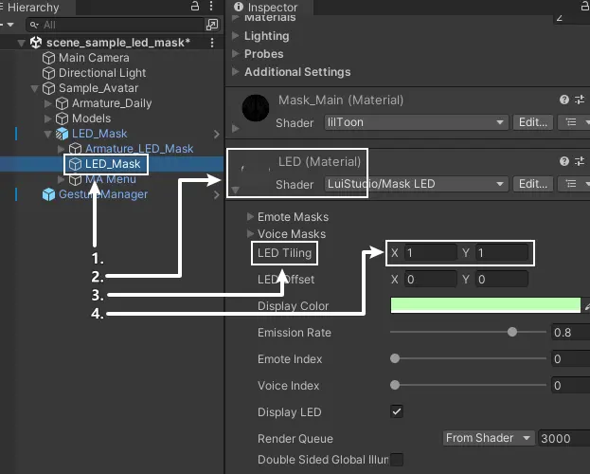
Task: Click the Emote Index slider handle
Action: (x=395, y=358)
